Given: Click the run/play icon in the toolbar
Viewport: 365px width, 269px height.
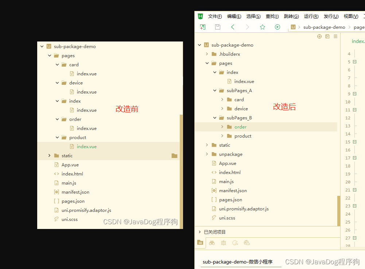Looking at the screenshot, I should coord(277,27).
